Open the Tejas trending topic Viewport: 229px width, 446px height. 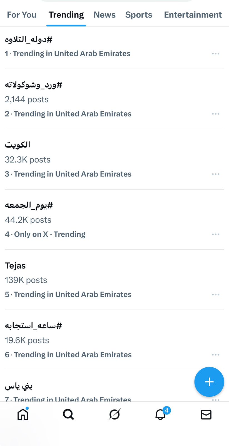click(x=16, y=266)
